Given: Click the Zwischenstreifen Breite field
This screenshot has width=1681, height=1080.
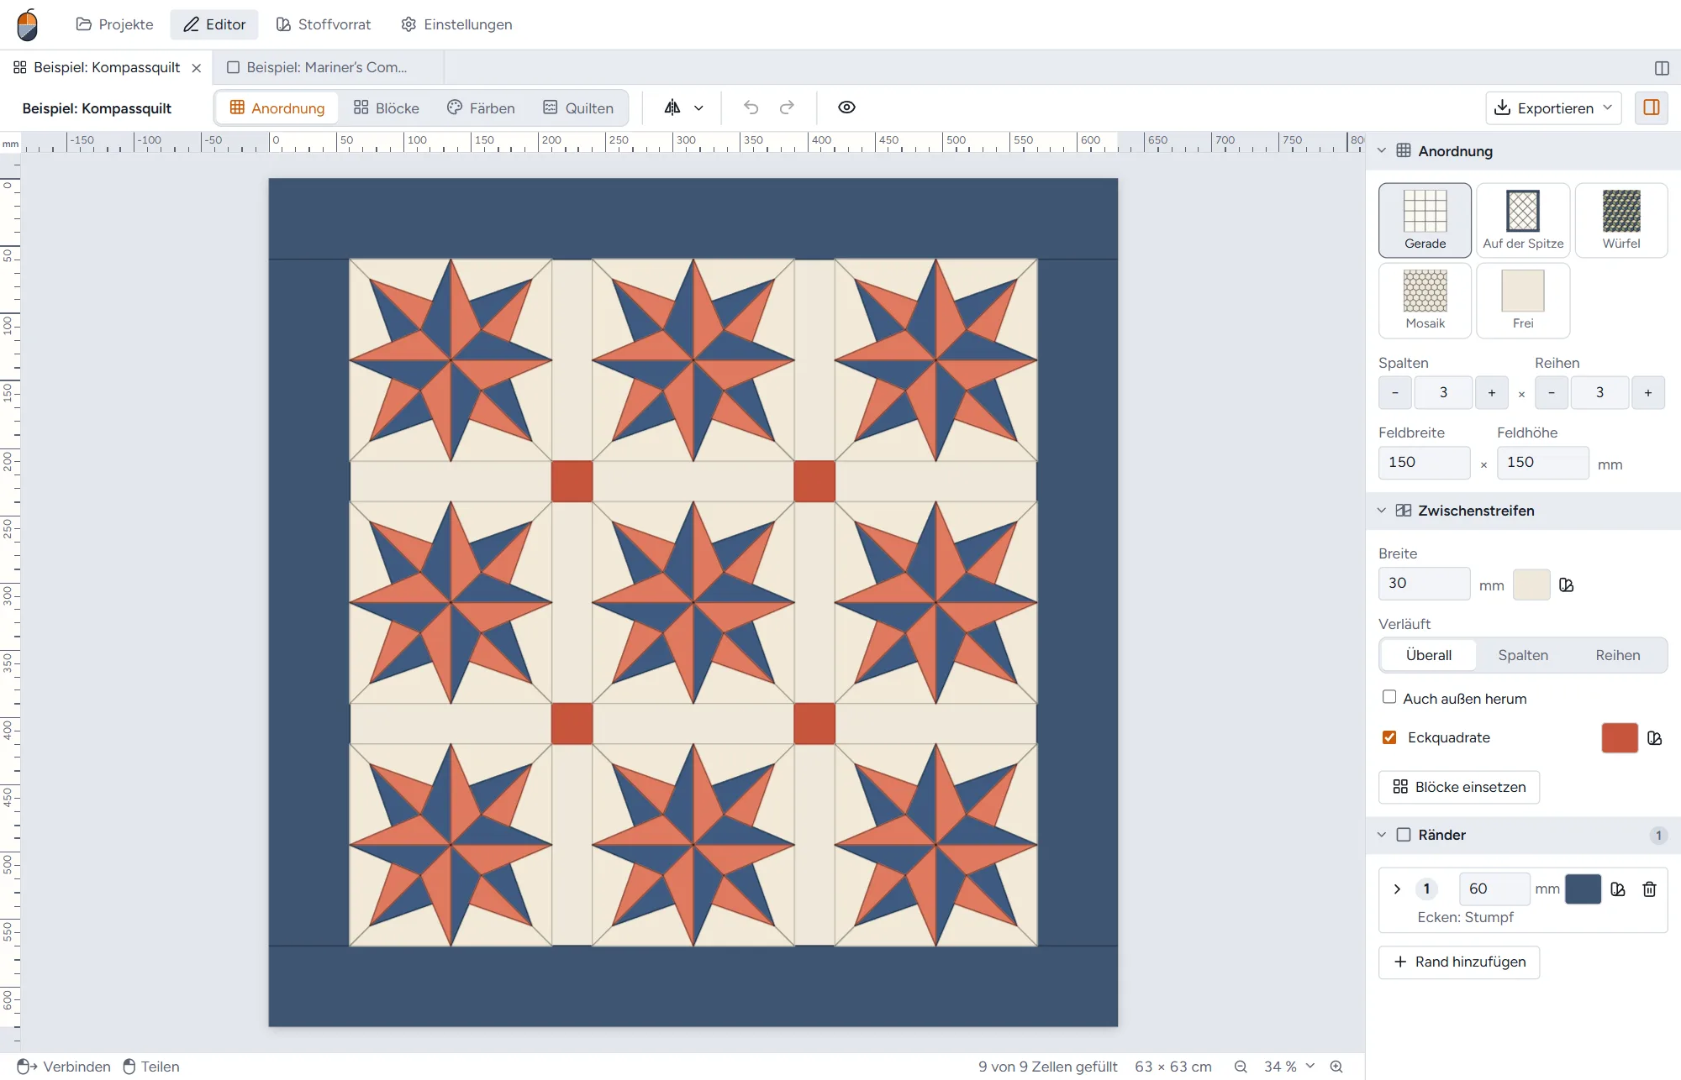Looking at the screenshot, I should pos(1425,584).
